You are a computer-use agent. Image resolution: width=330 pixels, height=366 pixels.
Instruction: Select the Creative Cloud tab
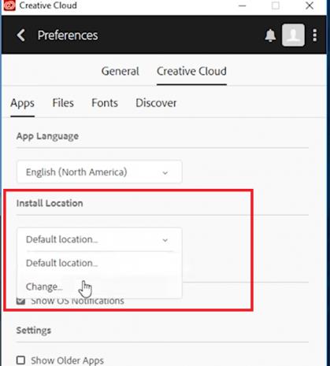(x=191, y=72)
